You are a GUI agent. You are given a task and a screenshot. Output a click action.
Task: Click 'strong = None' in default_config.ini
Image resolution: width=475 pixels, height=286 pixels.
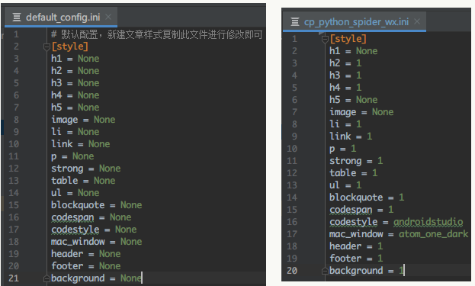[86, 168]
